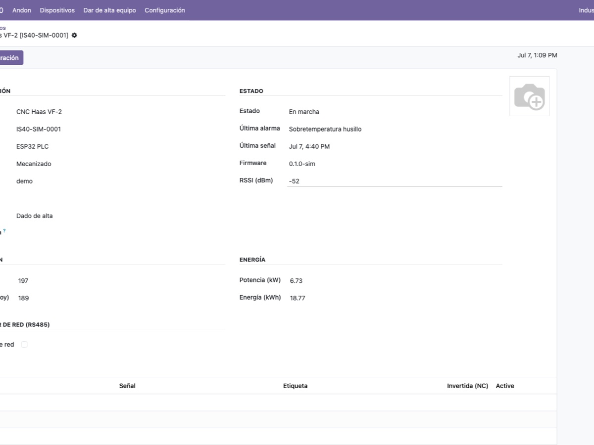Select the power value '6.73'

click(296, 280)
